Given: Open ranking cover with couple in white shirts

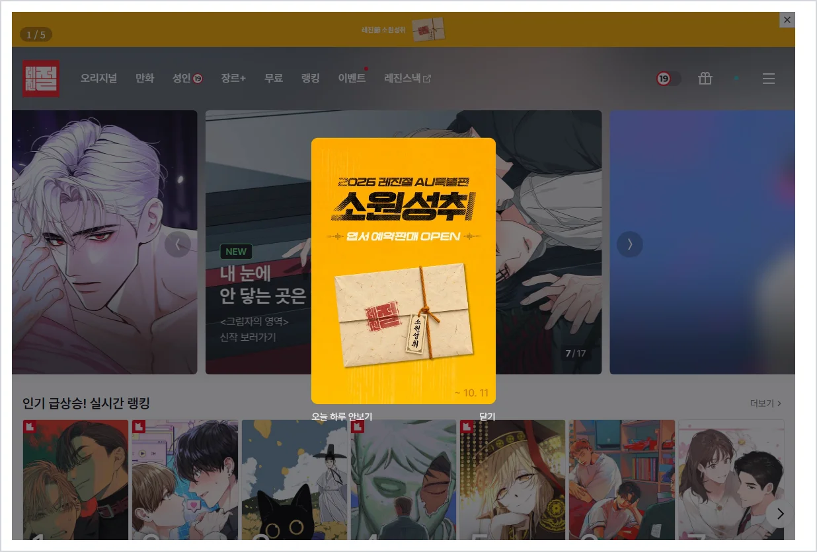Looking at the screenshot, I should (x=731, y=480).
